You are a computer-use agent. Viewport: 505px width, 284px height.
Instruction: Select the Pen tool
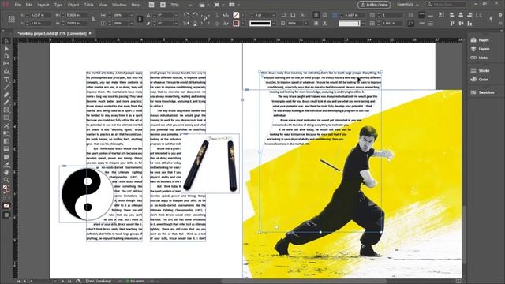click(6, 95)
